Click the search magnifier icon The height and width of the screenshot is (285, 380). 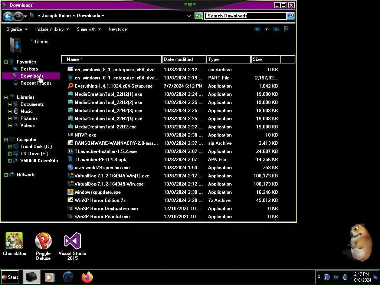[x=291, y=16]
